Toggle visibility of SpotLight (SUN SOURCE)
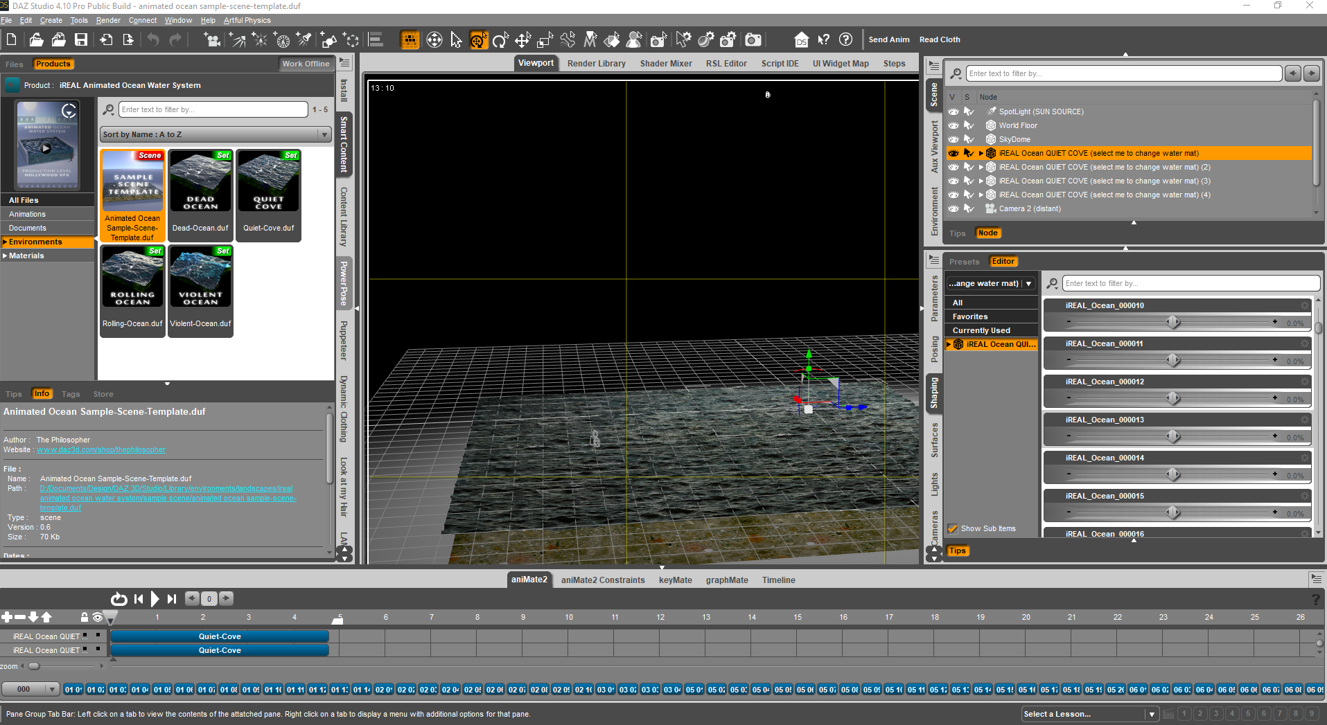The image size is (1327, 725). coord(953,111)
